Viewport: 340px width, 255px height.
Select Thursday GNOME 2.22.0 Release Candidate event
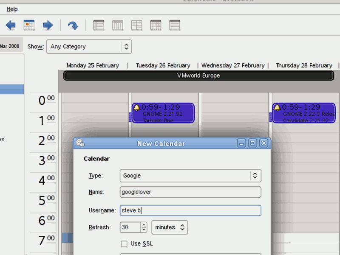pos(304,113)
